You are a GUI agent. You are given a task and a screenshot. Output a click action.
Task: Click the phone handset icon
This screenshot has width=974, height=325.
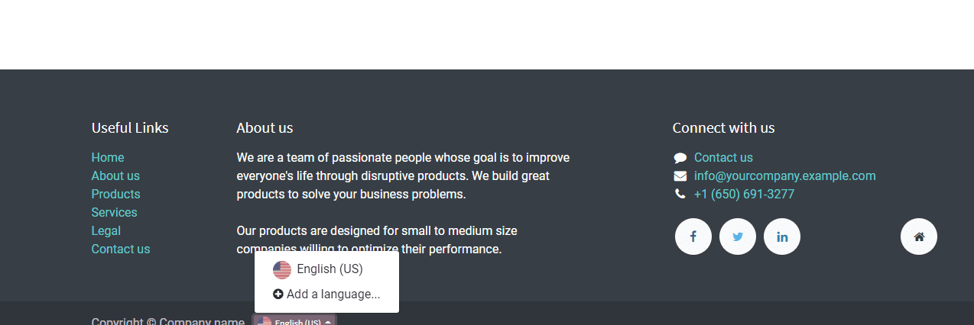[680, 195]
